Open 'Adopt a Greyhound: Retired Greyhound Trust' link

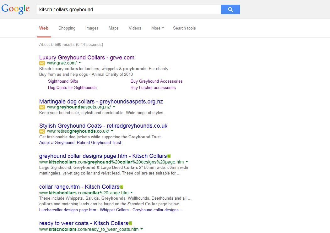80,143
